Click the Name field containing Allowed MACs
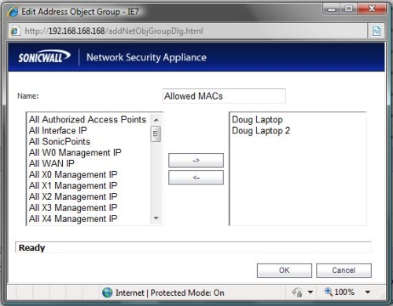 point(224,96)
